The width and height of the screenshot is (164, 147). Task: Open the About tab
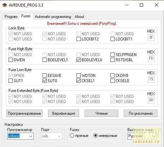tap(79, 17)
